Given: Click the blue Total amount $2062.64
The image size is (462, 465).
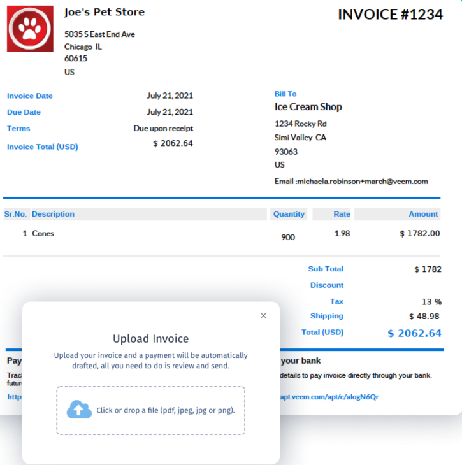Looking at the screenshot, I should [x=414, y=333].
